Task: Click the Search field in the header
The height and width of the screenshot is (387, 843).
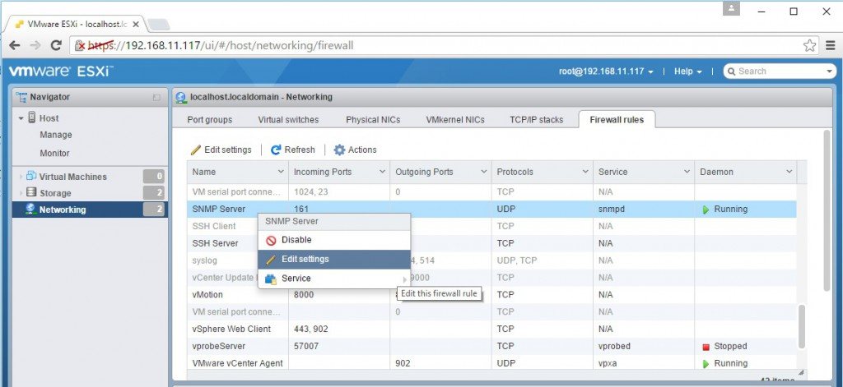Action: pyautogui.click(x=774, y=71)
